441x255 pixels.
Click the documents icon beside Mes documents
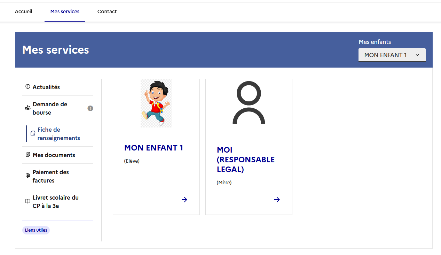(28, 155)
